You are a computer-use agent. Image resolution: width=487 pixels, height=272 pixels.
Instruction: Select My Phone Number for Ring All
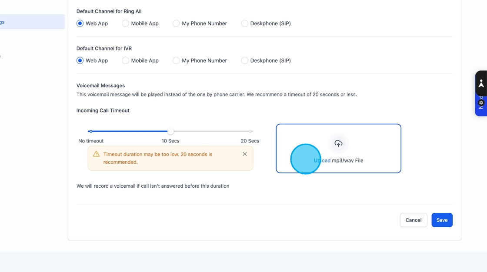[x=176, y=23]
